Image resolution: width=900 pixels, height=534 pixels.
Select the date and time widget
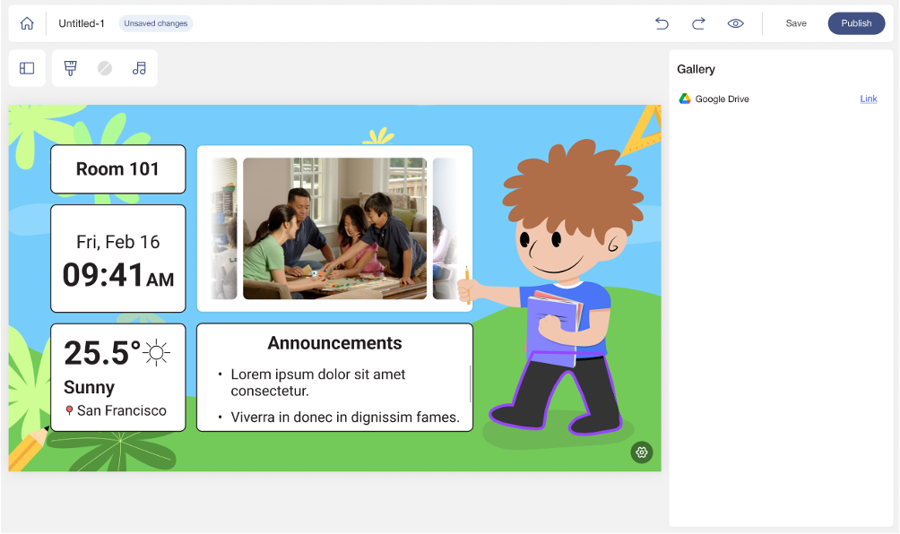(x=118, y=259)
